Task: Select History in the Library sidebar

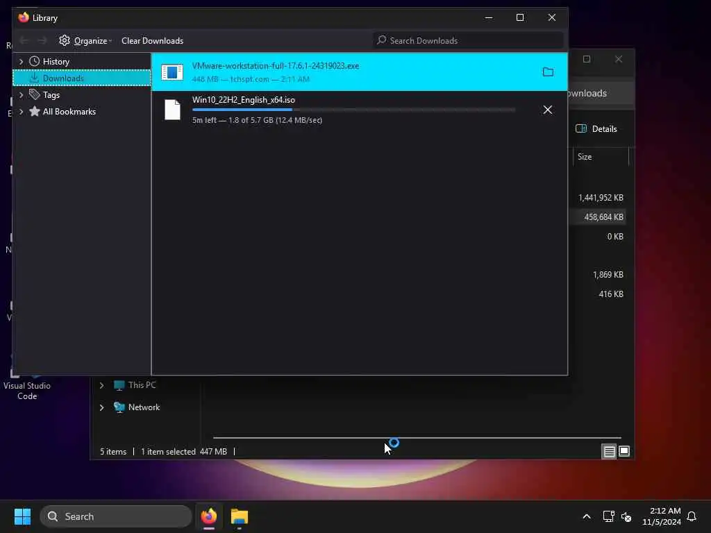Action: 56,61
